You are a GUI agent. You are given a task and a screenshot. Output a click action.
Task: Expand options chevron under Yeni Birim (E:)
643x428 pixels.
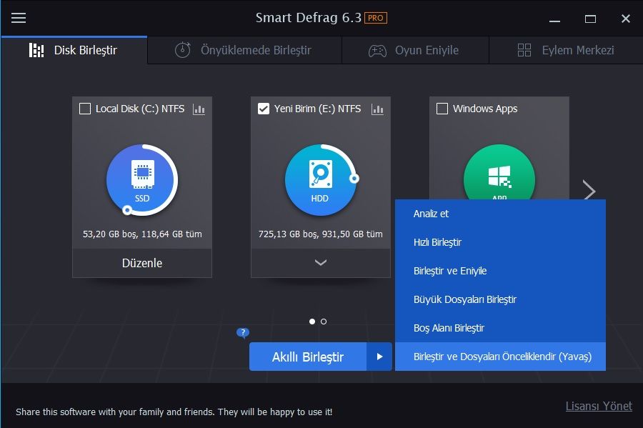[321, 263]
